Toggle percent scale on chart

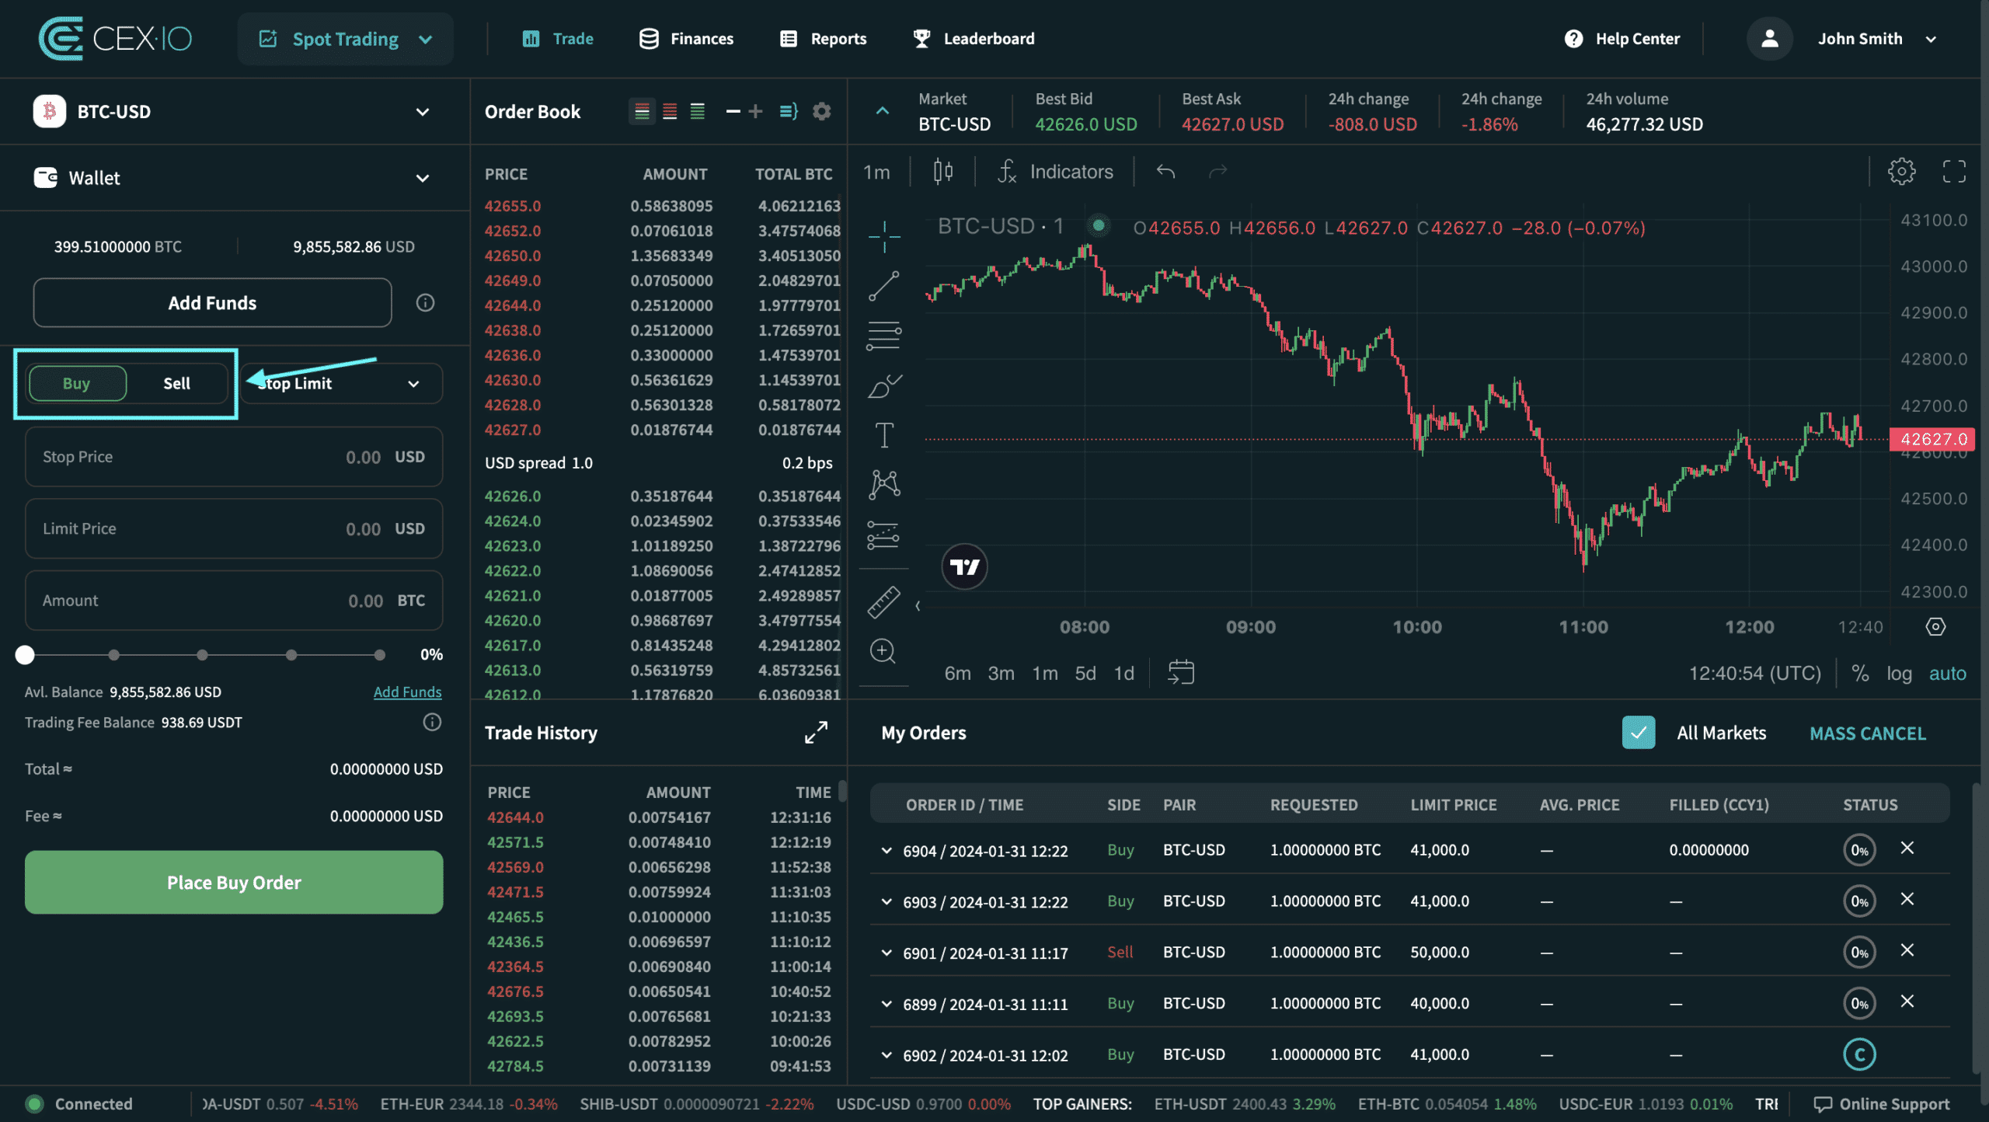click(x=1859, y=673)
